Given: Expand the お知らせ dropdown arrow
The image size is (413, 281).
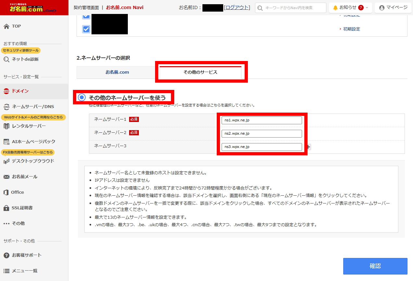Looking at the screenshot, I should pos(367,7).
